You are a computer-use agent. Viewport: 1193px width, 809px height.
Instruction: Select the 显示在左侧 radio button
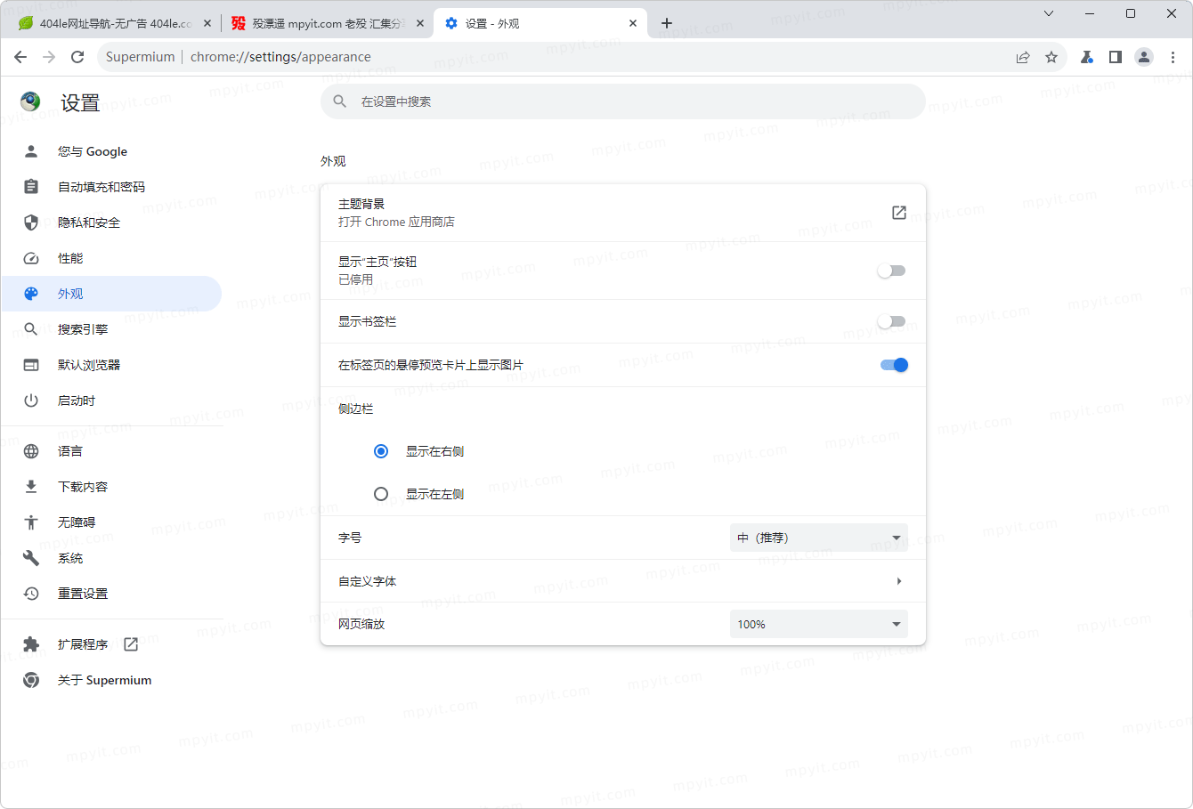(381, 494)
